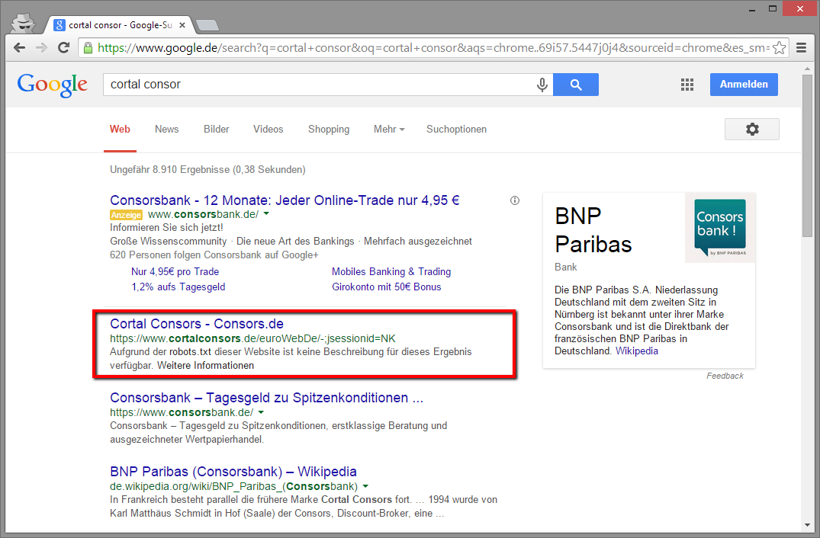Click the voice search microphone icon
Viewport: 820px width, 538px height.
[x=542, y=85]
